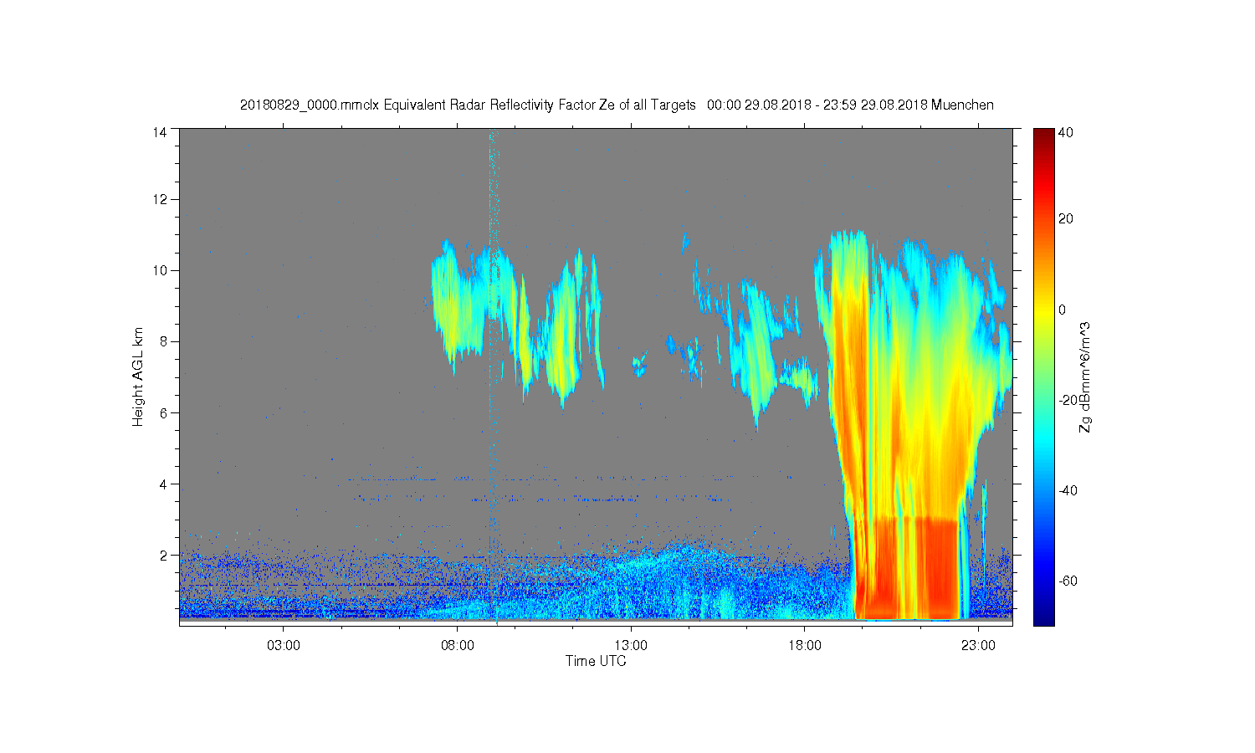Click the colorbar value 40

[x=1066, y=132]
